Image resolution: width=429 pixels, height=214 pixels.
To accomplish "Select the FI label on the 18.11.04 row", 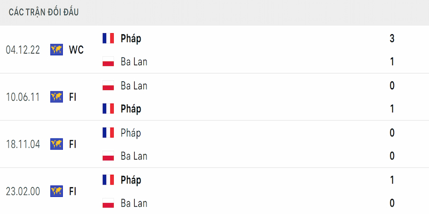I will (x=72, y=144).
